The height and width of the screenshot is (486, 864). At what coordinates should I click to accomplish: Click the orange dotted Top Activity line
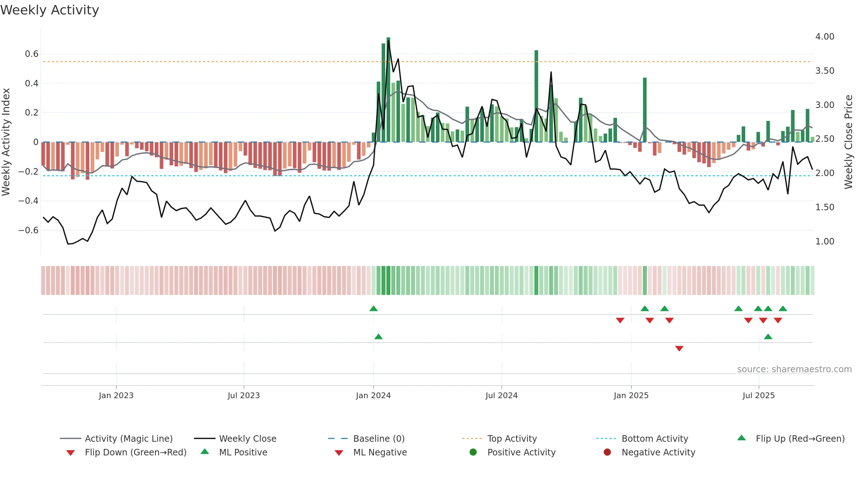coord(428,62)
